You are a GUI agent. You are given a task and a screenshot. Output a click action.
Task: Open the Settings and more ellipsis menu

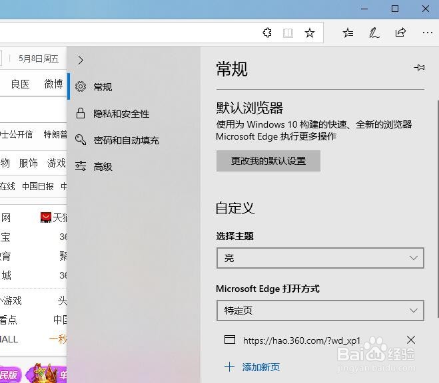click(427, 33)
